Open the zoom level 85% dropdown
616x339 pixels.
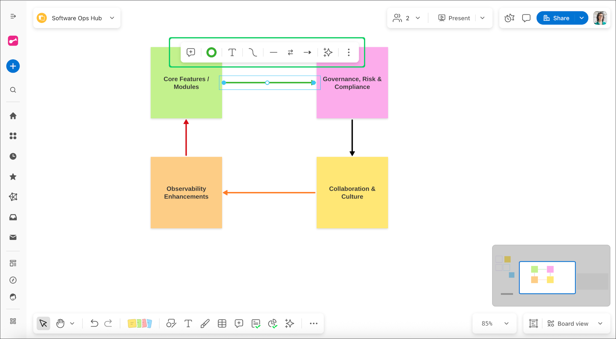point(494,323)
